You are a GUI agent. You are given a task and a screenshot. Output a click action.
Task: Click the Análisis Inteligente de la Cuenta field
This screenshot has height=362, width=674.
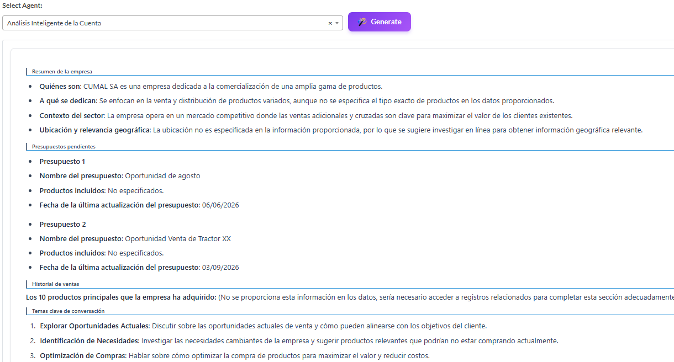click(x=172, y=23)
